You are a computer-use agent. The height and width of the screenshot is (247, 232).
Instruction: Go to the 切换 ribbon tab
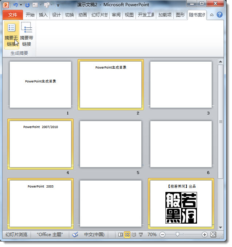[70, 15]
